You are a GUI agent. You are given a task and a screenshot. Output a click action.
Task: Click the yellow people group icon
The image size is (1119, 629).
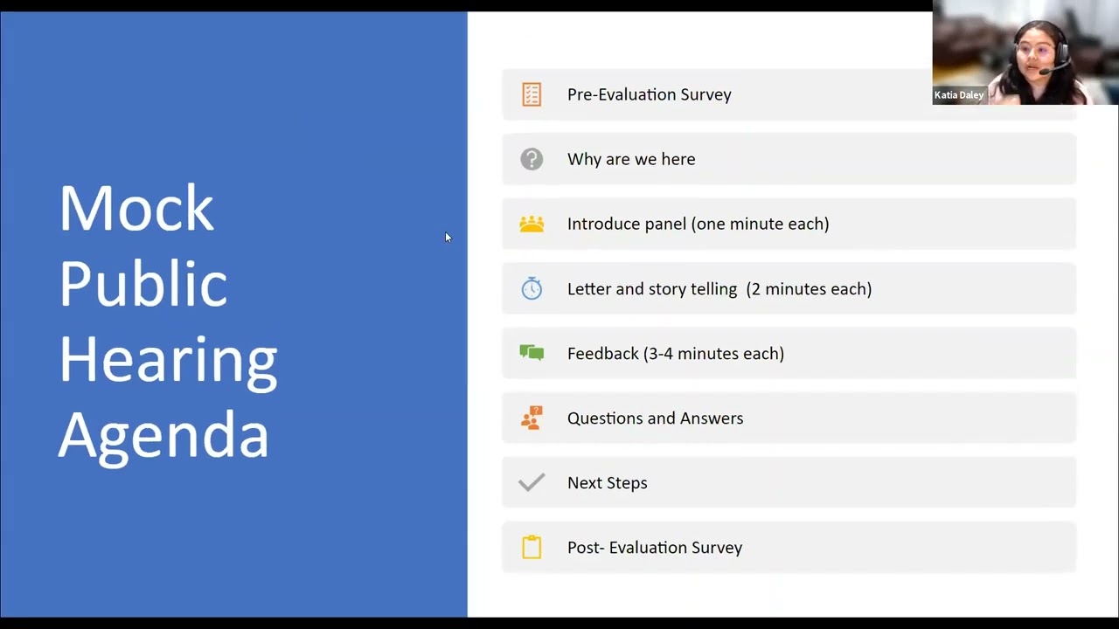tap(532, 224)
